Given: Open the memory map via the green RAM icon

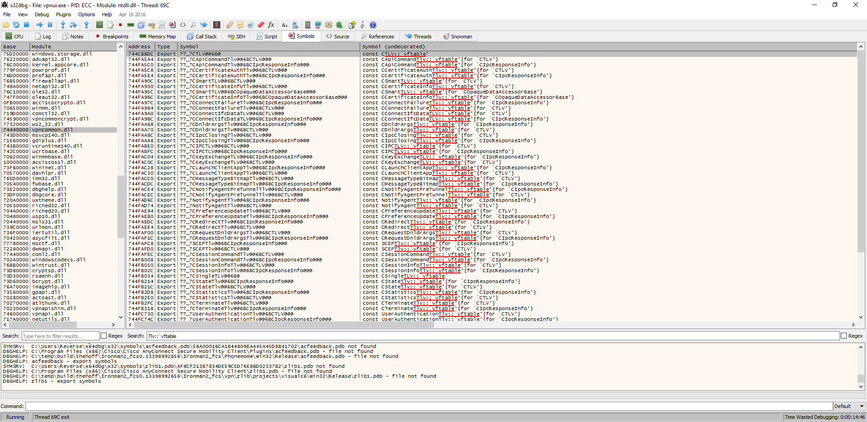Looking at the screenshot, I should (131, 25).
